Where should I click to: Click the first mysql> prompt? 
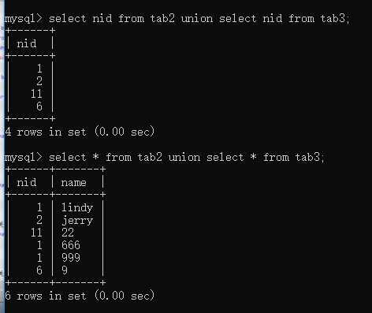point(23,19)
